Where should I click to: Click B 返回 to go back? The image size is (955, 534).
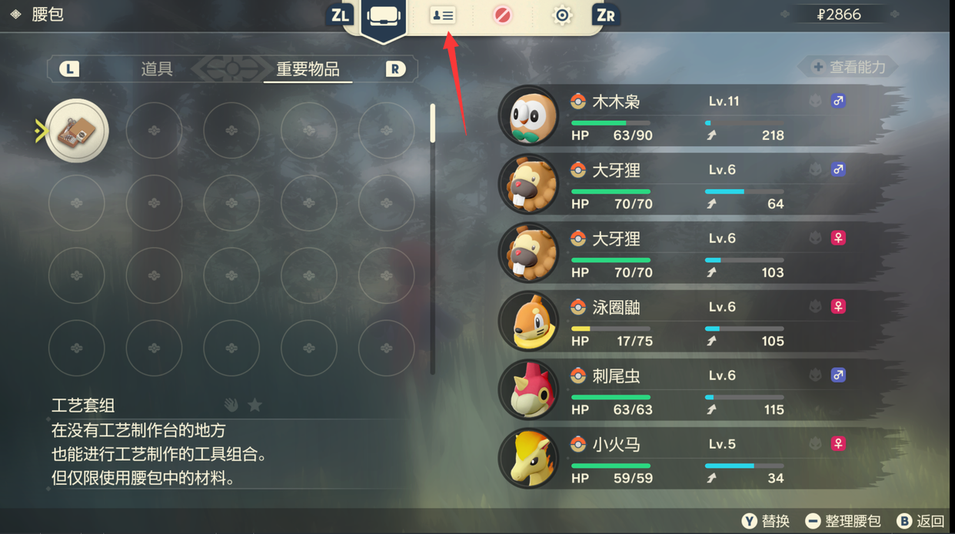coord(921,521)
